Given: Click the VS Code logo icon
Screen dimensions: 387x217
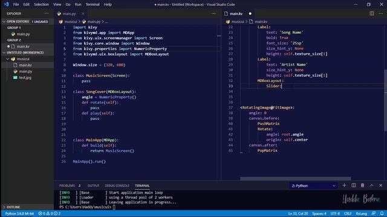Looking at the screenshot, I should point(6,4).
